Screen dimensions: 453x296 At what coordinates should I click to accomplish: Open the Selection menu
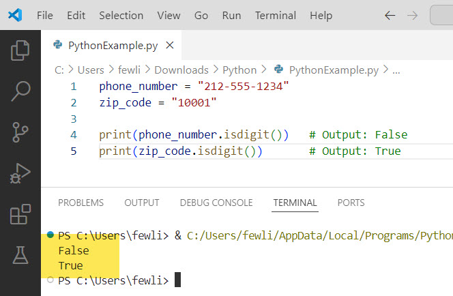[x=121, y=15]
